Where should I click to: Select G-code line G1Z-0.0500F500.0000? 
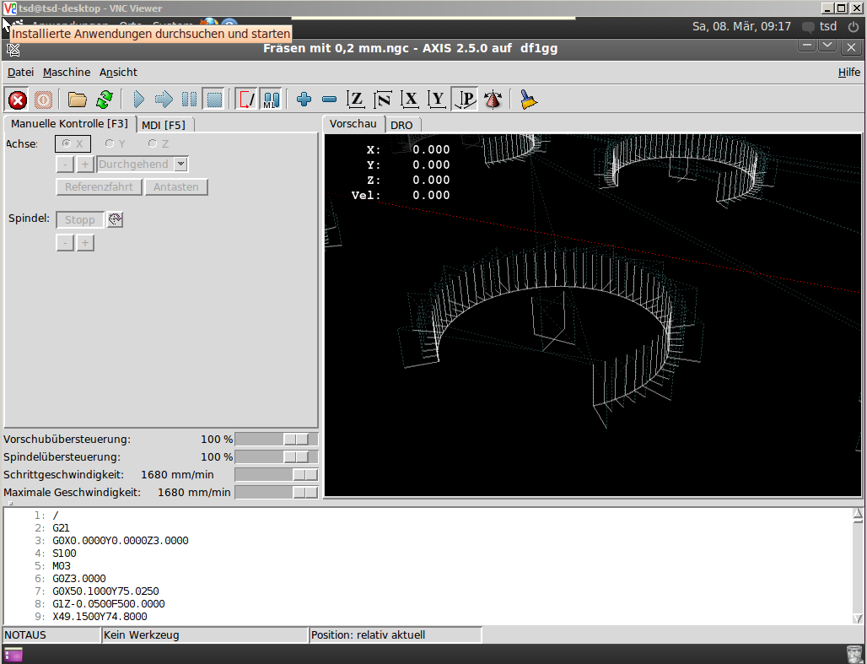tap(109, 604)
